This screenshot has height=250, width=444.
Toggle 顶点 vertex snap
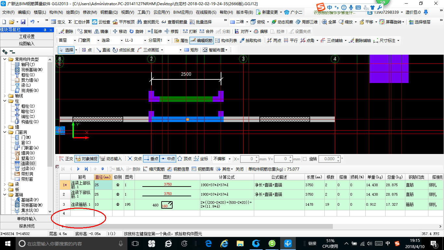coord(184,159)
